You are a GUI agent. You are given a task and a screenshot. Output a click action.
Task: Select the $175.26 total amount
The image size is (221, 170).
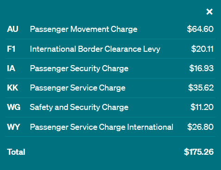tap(199, 152)
